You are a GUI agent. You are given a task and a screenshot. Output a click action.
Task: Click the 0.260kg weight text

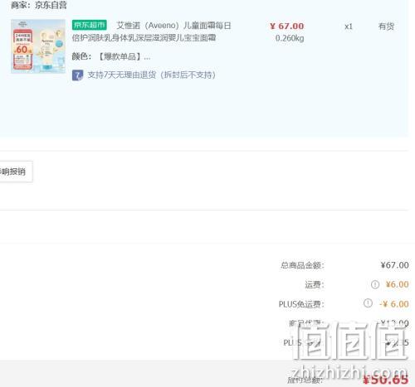click(290, 38)
